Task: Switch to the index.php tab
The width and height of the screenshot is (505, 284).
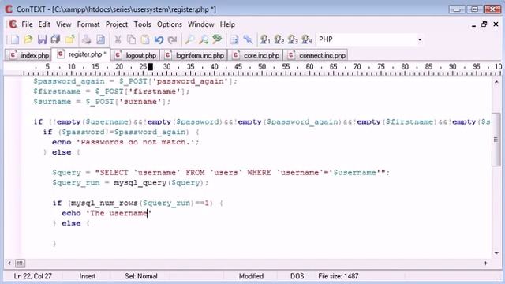Action: (x=28, y=55)
